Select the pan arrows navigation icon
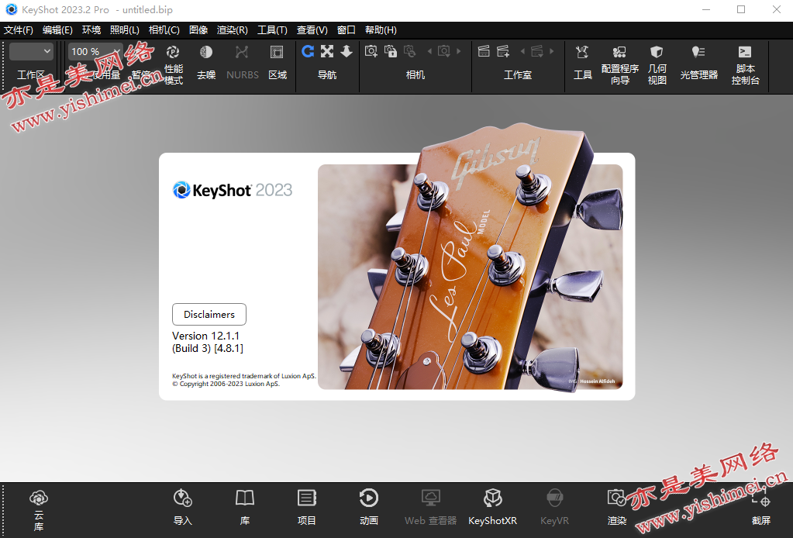The width and height of the screenshot is (793, 538). coord(326,51)
